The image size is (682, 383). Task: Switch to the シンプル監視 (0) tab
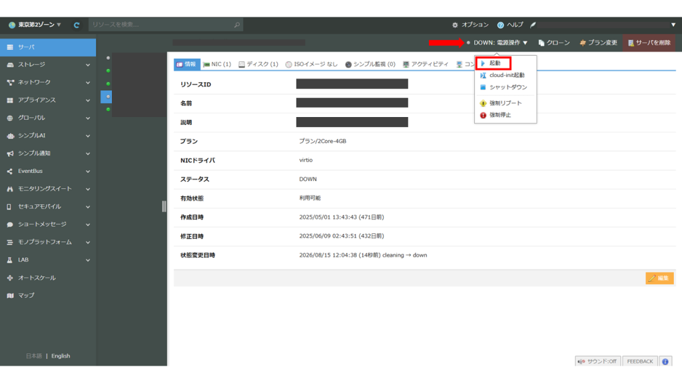(x=370, y=64)
